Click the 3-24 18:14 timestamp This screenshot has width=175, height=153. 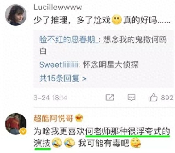51,98
